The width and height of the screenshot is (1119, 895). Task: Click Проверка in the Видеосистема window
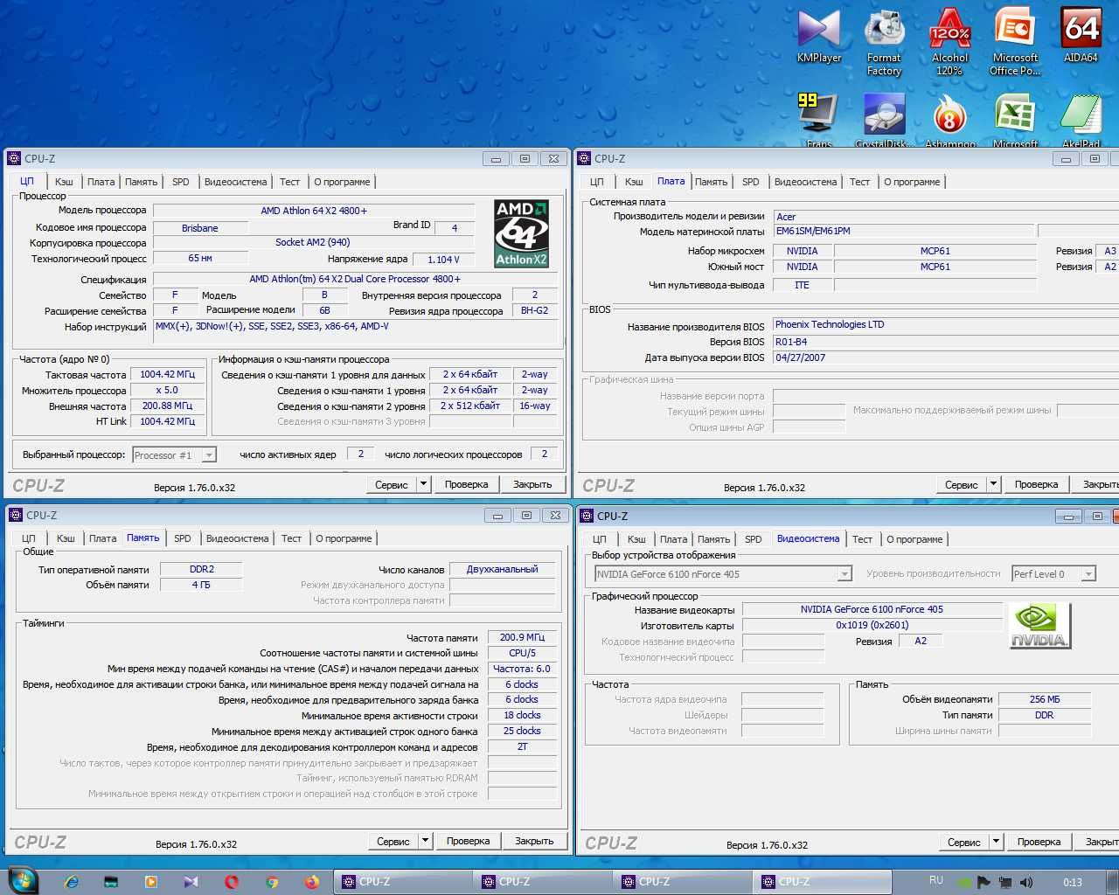click(x=1039, y=842)
